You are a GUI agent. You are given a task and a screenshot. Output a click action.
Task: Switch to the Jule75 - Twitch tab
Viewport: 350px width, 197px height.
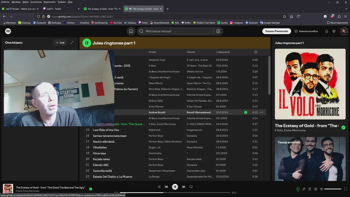[61, 9]
